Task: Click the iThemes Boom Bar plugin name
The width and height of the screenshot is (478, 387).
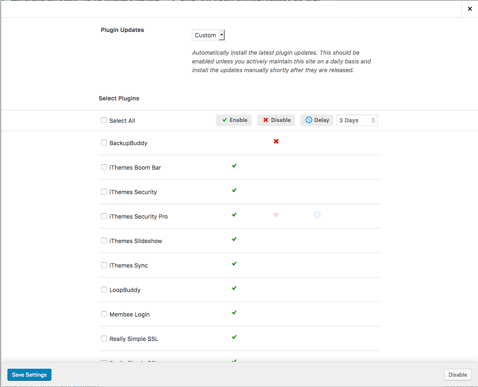Action: (135, 168)
